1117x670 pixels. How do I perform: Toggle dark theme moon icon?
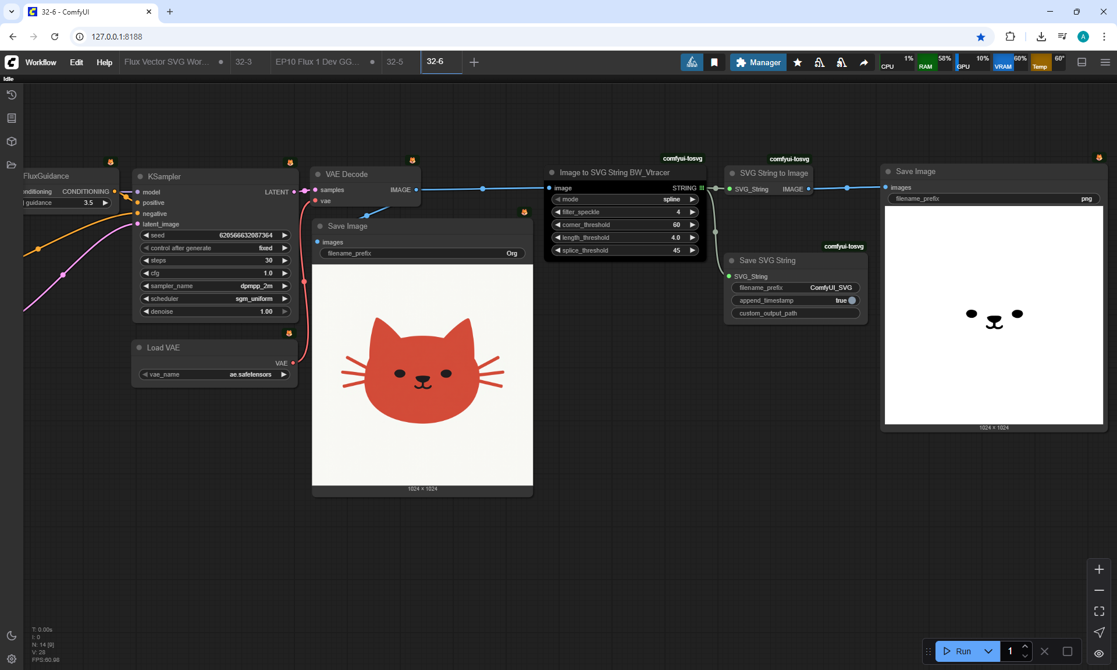click(x=11, y=636)
